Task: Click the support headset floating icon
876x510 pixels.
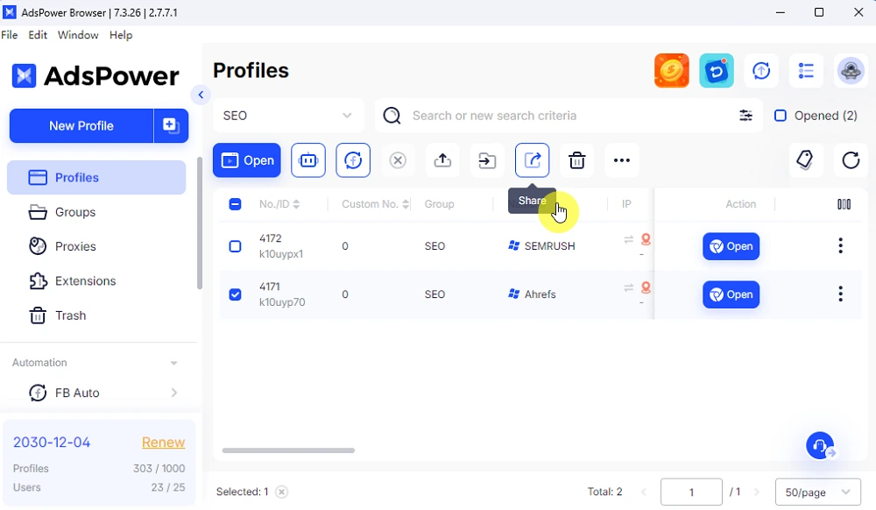Action: point(820,446)
